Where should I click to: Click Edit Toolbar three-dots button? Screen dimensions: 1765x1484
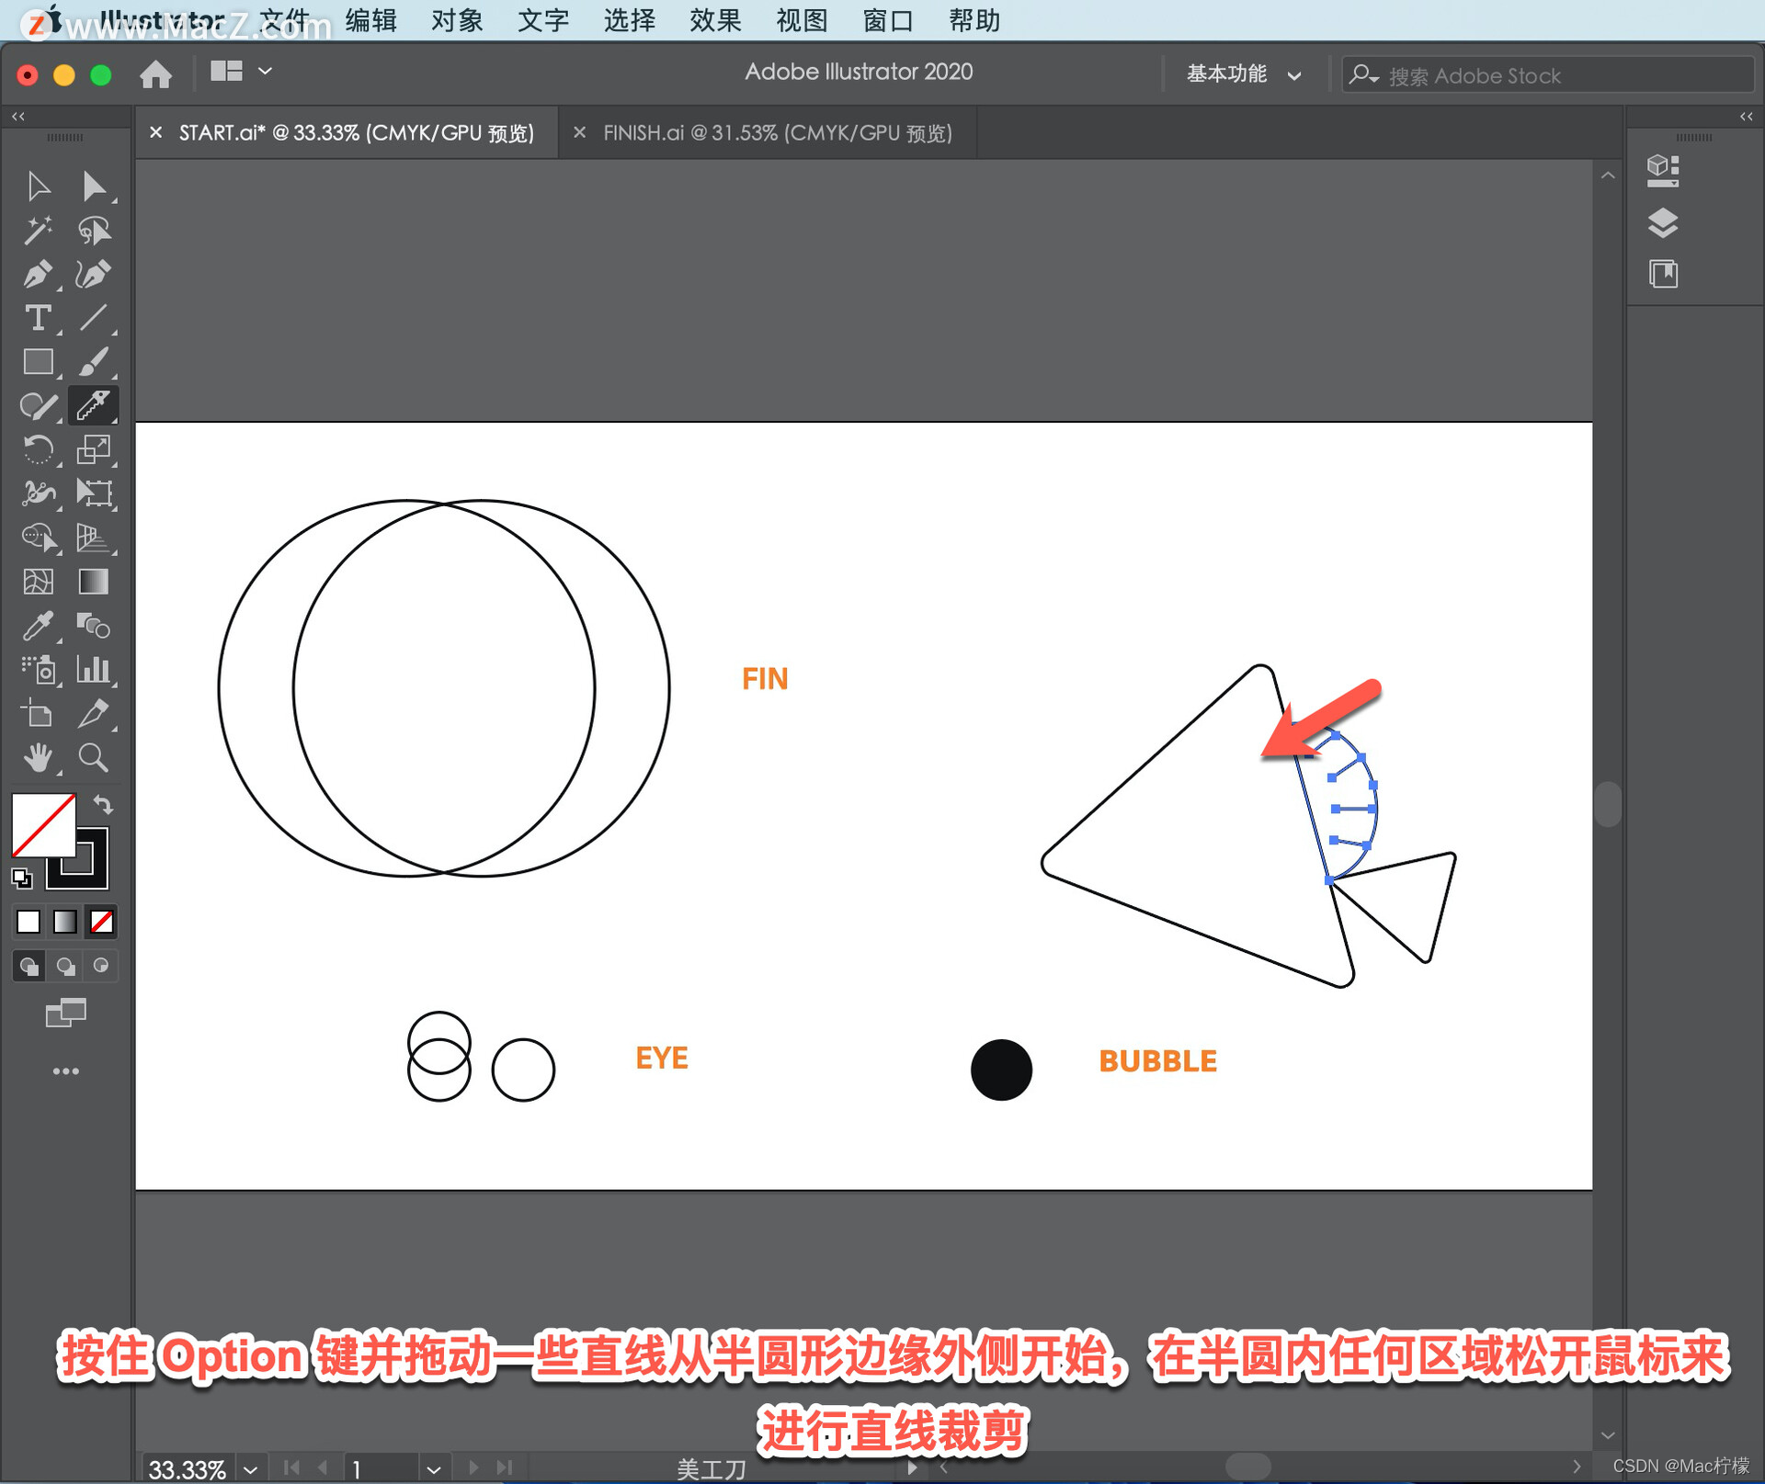click(x=65, y=1071)
